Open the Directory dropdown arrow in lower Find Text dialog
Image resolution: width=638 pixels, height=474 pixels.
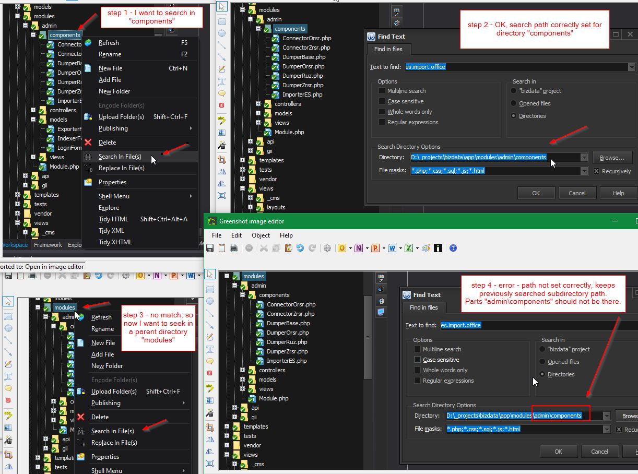606,416
